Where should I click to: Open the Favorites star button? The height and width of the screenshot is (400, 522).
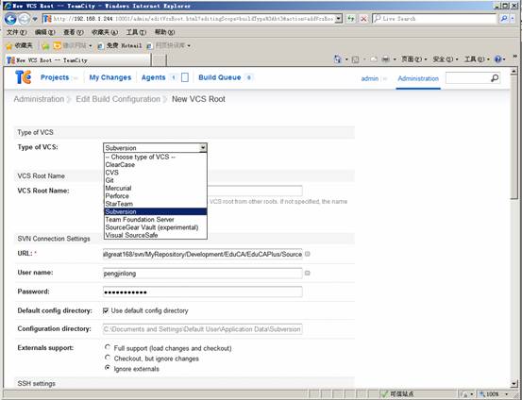[20, 45]
